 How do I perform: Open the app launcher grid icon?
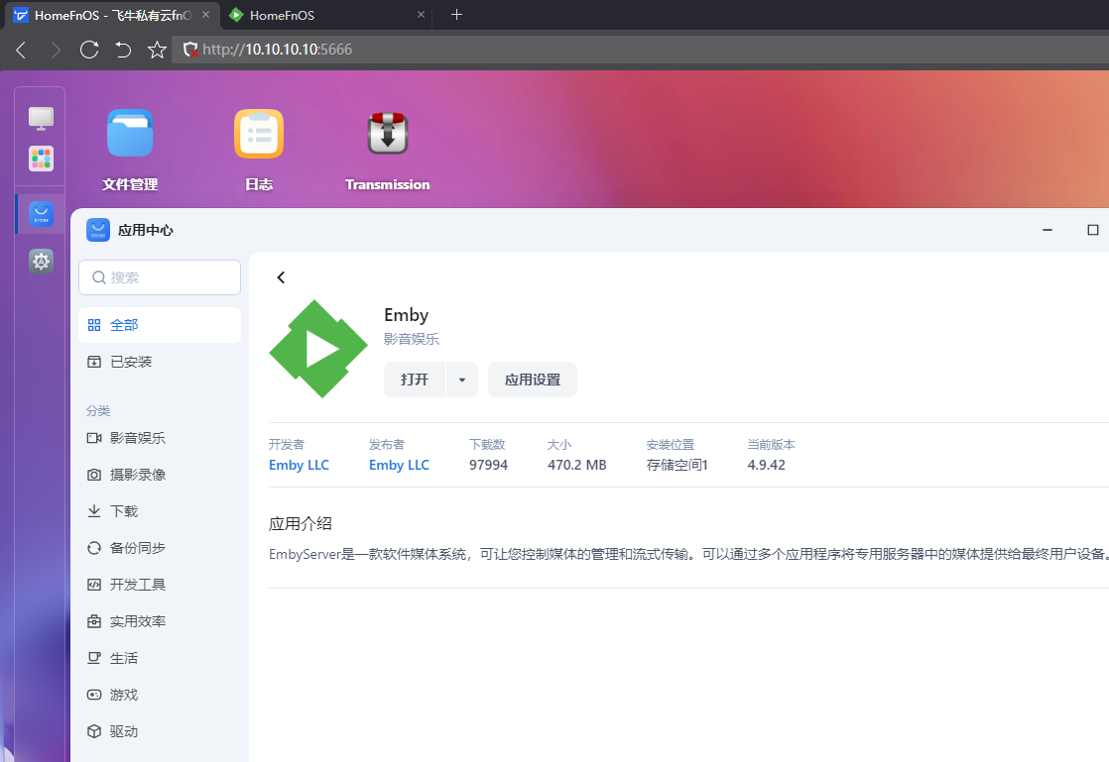coord(41,159)
